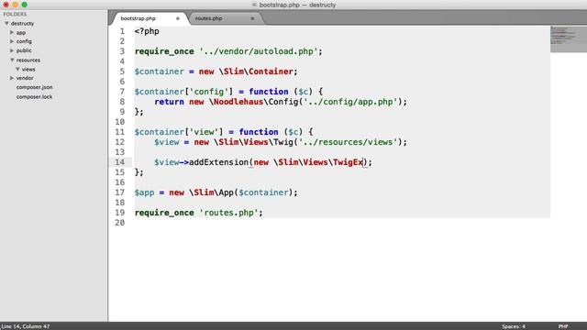Viewport: 587px width, 330px height.
Task: Place cursor on require_once autoload line
Action: coord(228,51)
